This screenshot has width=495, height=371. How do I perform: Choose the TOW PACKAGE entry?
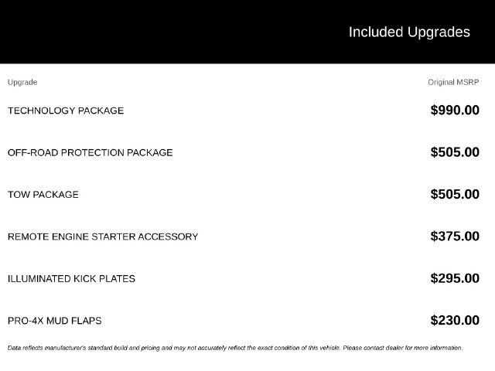43,194
